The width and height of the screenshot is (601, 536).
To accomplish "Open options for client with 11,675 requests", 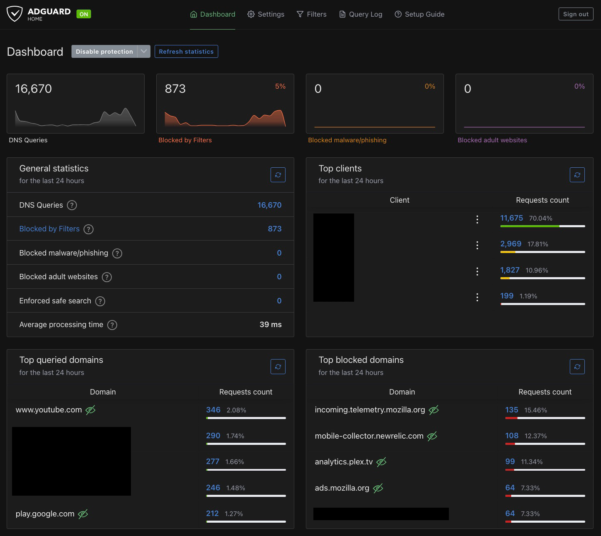I will [x=477, y=219].
